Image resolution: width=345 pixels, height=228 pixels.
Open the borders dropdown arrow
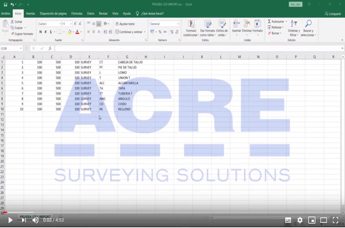[64, 32]
